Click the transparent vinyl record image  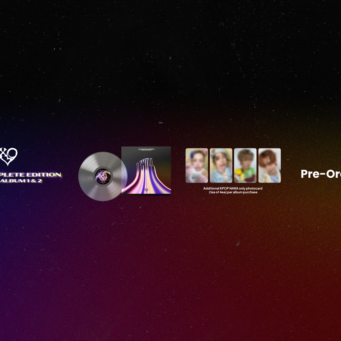pyautogui.click(x=103, y=176)
